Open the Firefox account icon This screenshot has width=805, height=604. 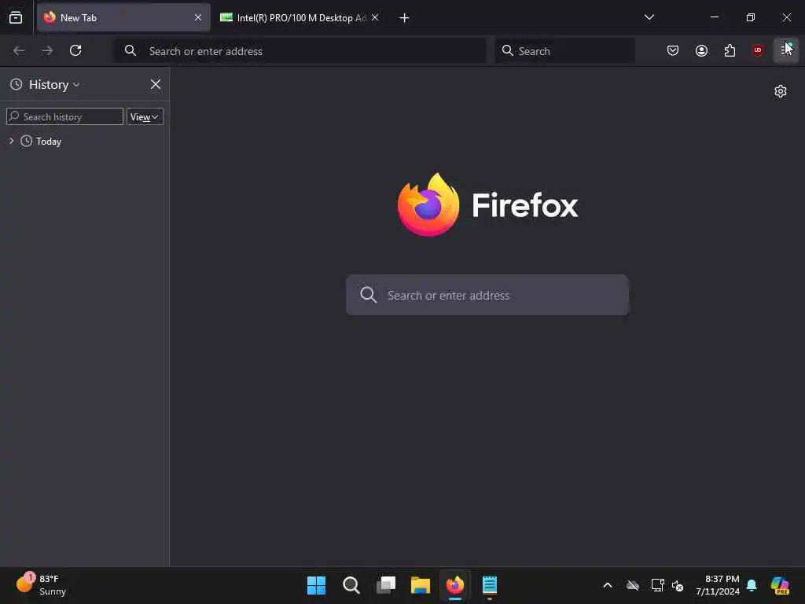701,50
